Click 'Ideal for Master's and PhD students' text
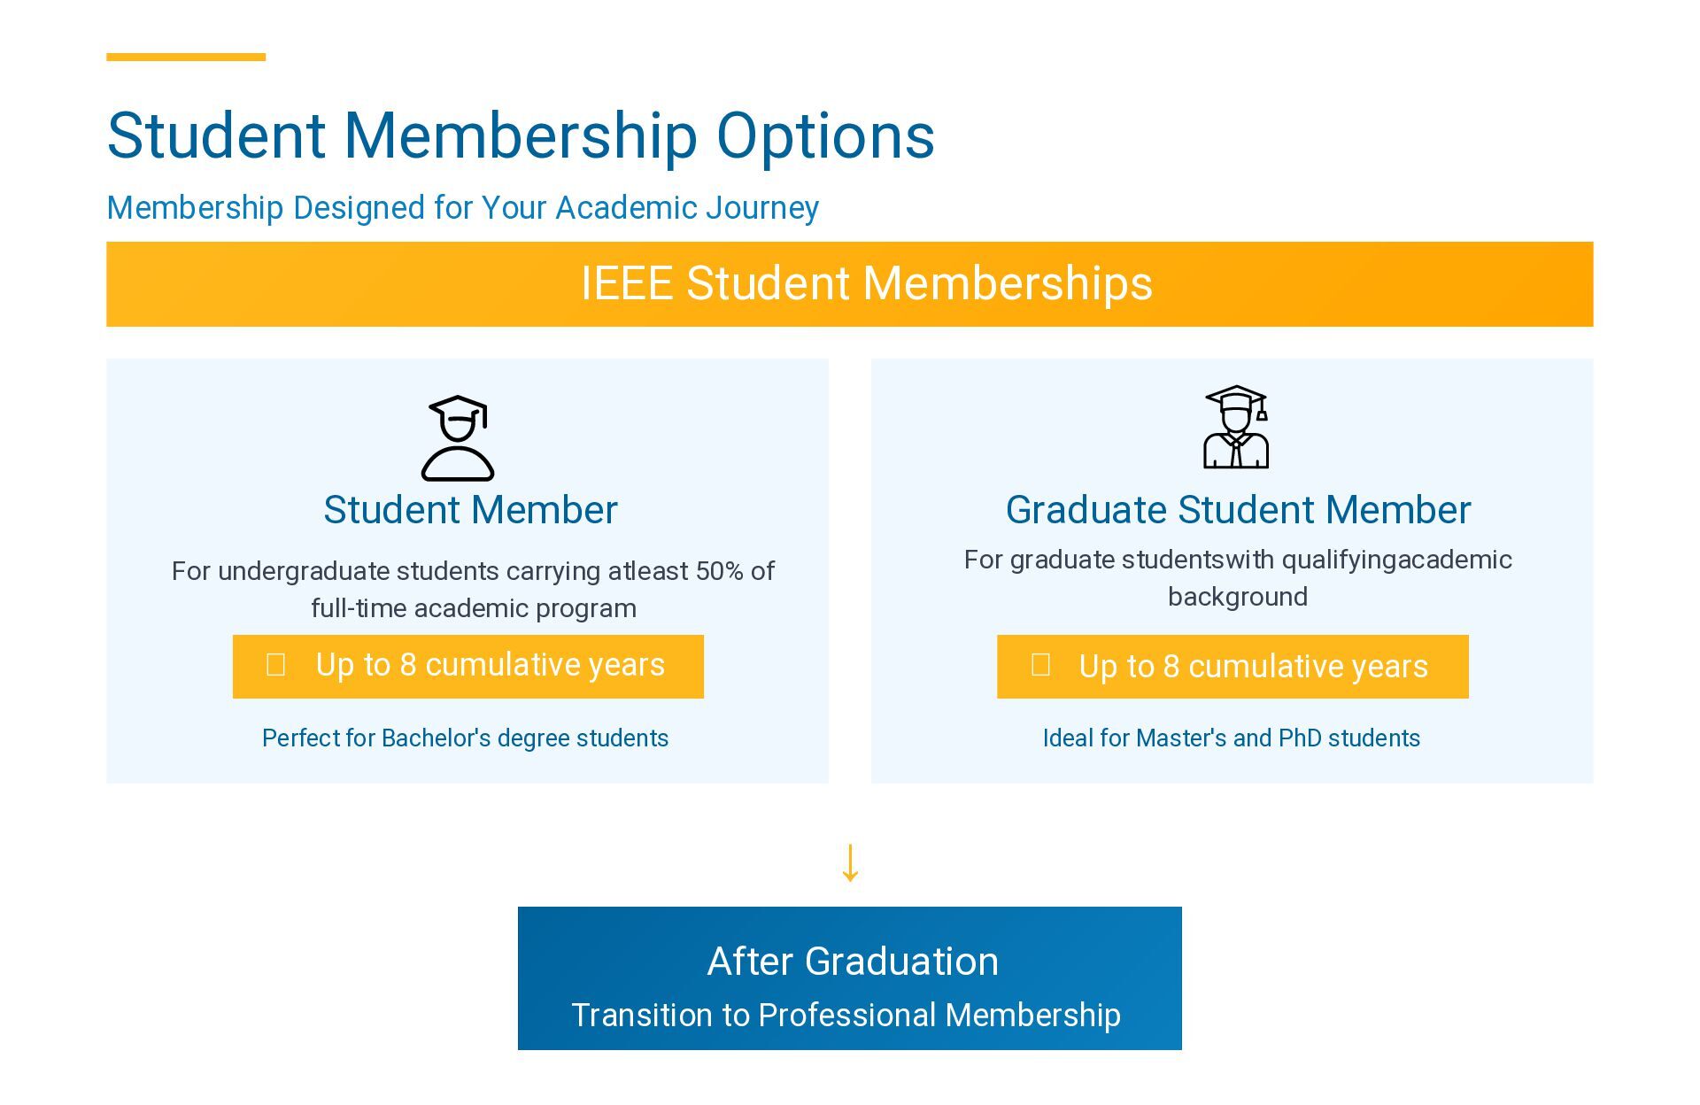This screenshot has width=1700, height=1105. pyautogui.click(x=1232, y=738)
